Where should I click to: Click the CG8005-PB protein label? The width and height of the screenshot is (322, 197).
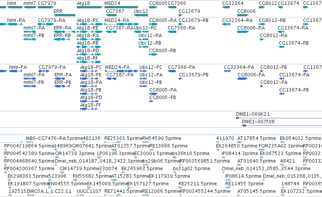[x=163, y=98]
